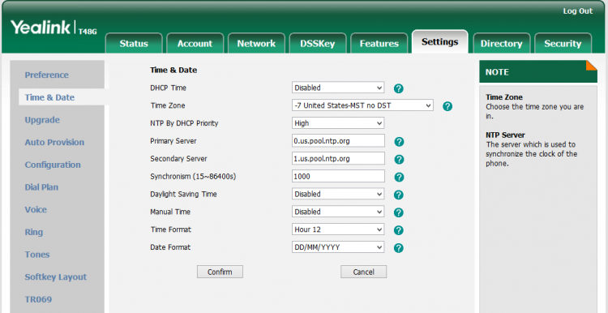
Task: Expand the NTP By DHCP Priority dropdown
Action: click(338, 123)
